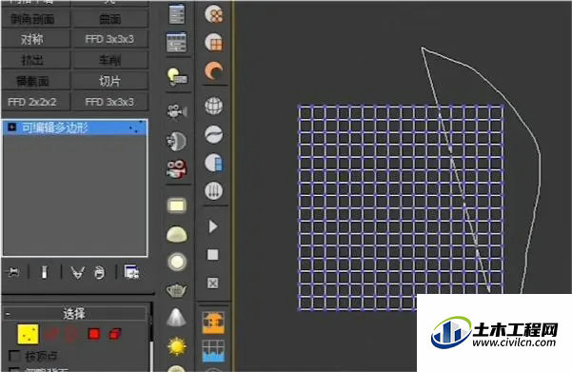Click the blue window sphere icon

[214, 163]
